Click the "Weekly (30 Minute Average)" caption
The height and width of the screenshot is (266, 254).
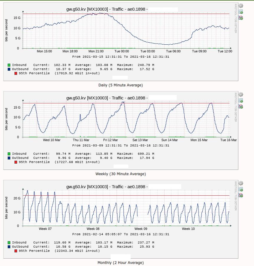121,174
